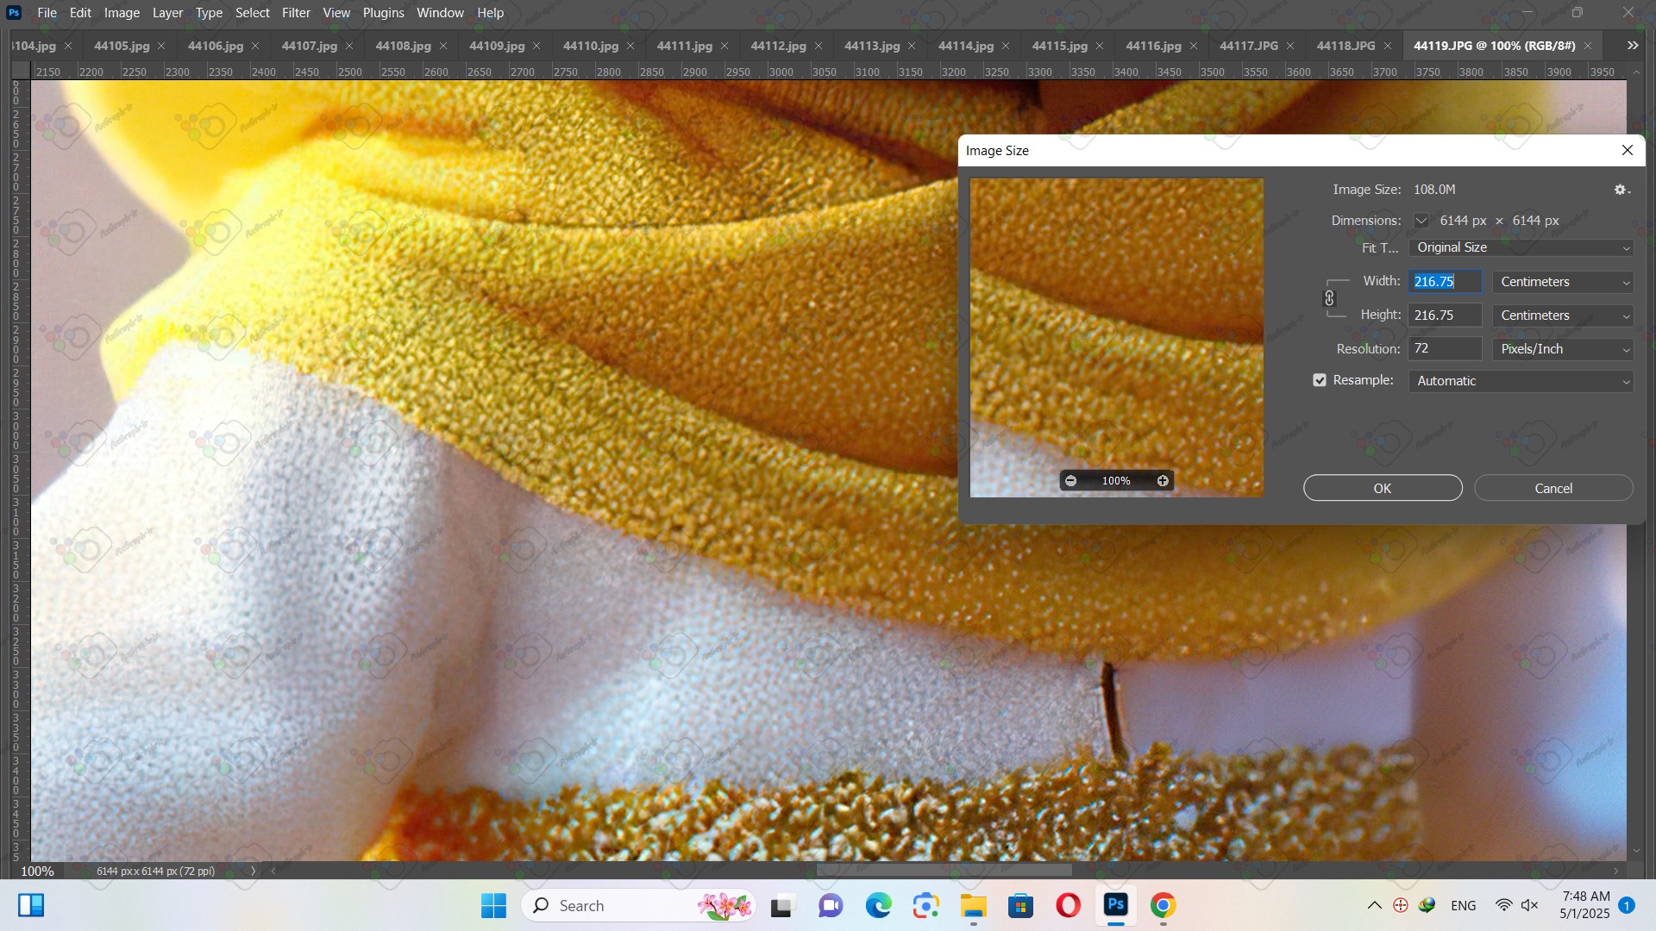1656x931 pixels.
Task: Open Opera browser from the taskbar
Action: 1068,905
